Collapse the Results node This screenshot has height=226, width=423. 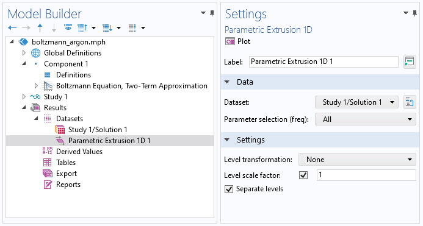tap(24, 107)
